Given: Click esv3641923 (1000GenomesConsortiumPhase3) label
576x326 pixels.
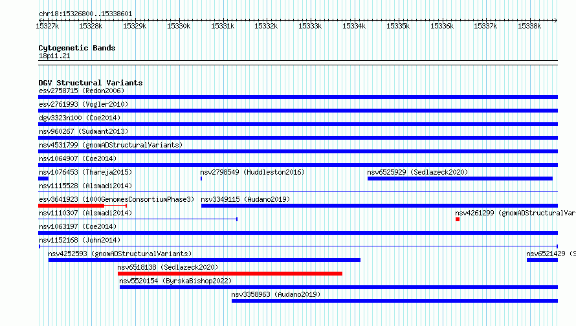Looking at the screenshot, I should pyautogui.click(x=116, y=199).
